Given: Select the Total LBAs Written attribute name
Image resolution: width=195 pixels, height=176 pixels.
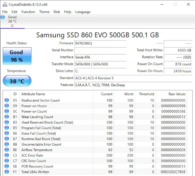Looking at the screenshot, I should tap(35, 172).
